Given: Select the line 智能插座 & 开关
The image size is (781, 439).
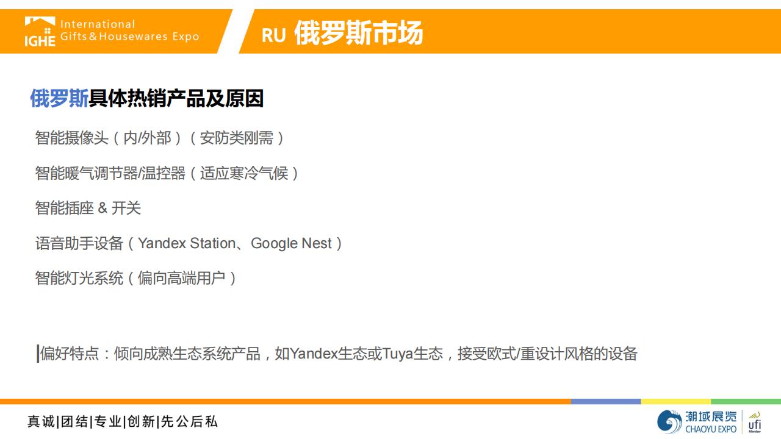Looking at the screenshot, I should tap(88, 208).
